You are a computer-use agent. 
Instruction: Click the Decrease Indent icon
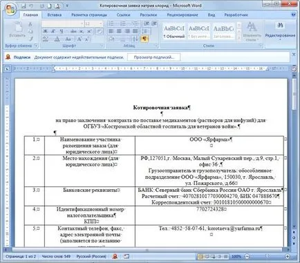(x=147, y=23)
